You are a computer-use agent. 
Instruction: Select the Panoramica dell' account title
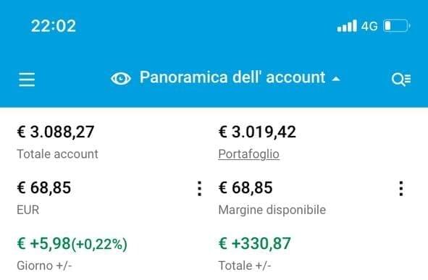coord(232,77)
